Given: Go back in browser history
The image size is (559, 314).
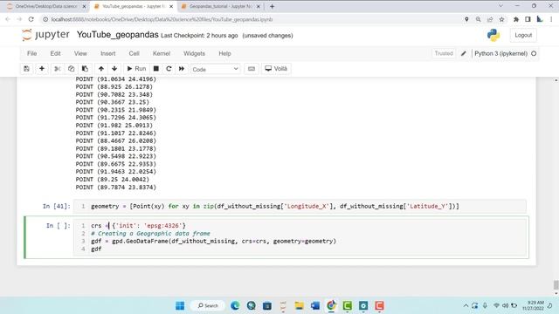Looking at the screenshot, I should (8, 19).
